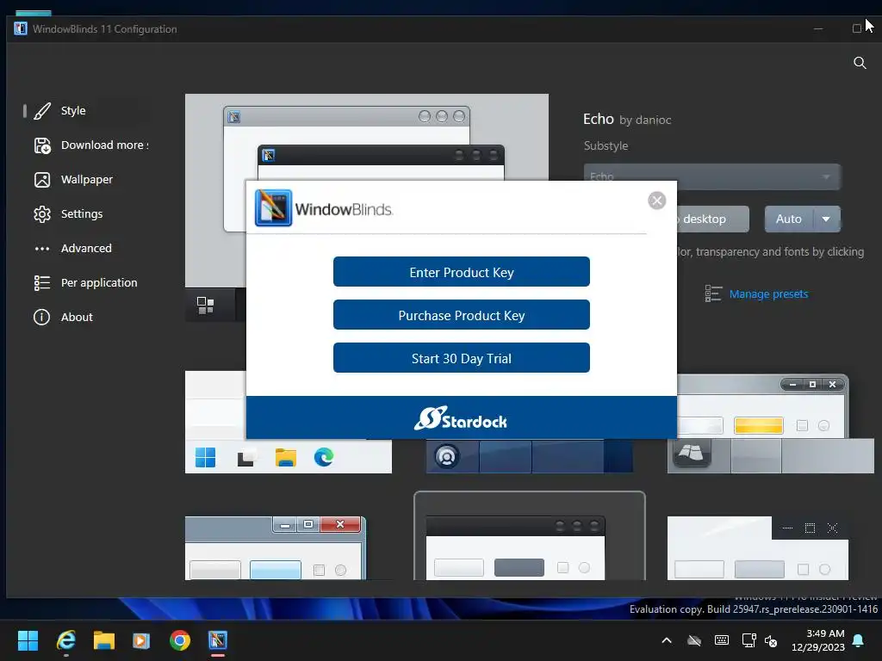Select the dark blue taskbar style thumbnail
The height and width of the screenshot is (661, 882).
pyautogui.click(x=529, y=456)
